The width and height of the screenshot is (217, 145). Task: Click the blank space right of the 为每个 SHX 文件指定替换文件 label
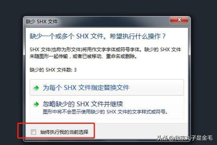[156, 88]
